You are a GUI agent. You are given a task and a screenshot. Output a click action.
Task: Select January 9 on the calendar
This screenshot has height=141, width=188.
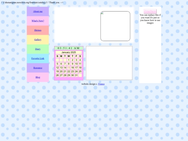click(x=72, y=64)
